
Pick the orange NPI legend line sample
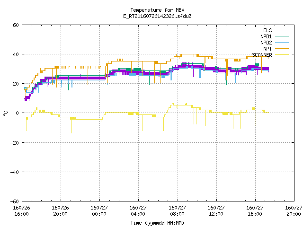point(282,49)
